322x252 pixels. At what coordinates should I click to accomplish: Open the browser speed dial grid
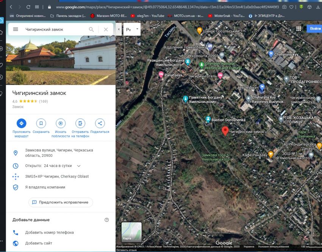[x=37, y=7]
